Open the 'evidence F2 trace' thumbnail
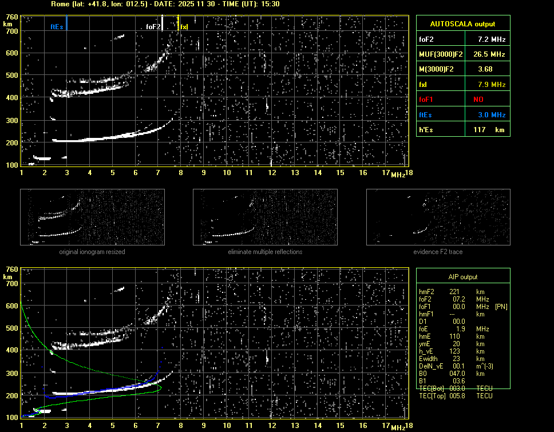Viewport: 554px width, 432px height. point(438,217)
